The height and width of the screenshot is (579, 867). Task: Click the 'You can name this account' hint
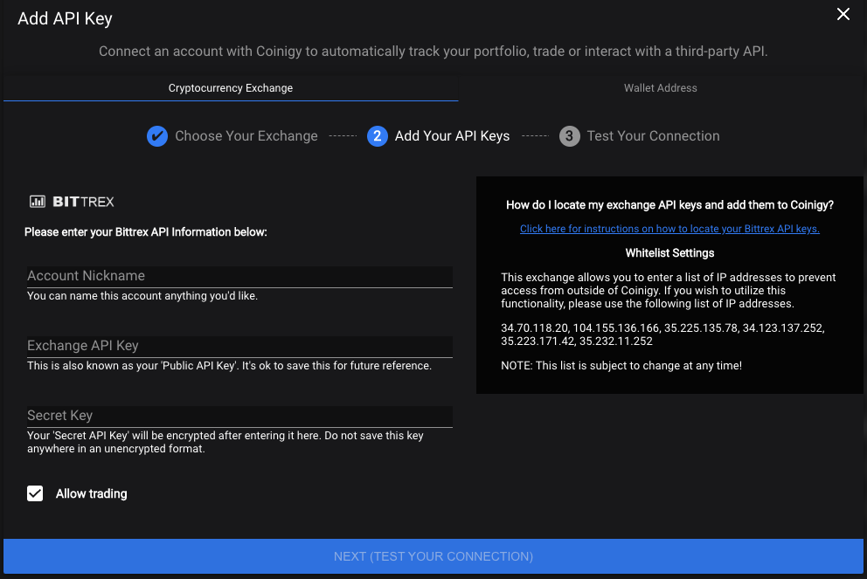[142, 295]
